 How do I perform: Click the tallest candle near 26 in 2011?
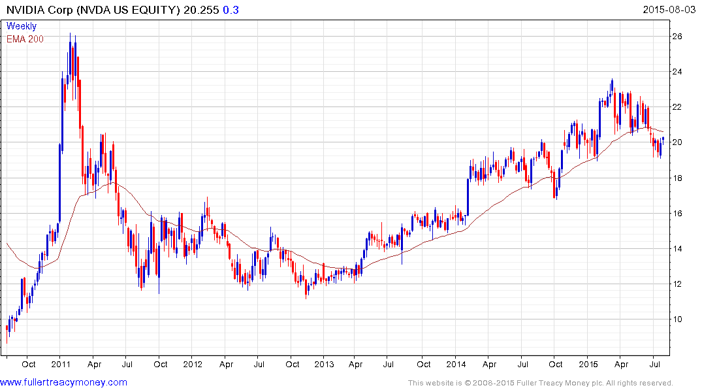(x=71, y=57)
